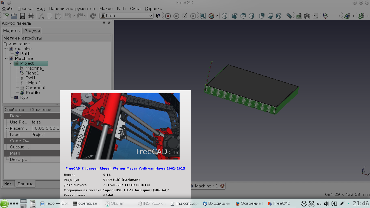The width and height of the screenshot is (370, 208).
Task: Undock the Комбо панель float button
Action: tap(104, 23)
